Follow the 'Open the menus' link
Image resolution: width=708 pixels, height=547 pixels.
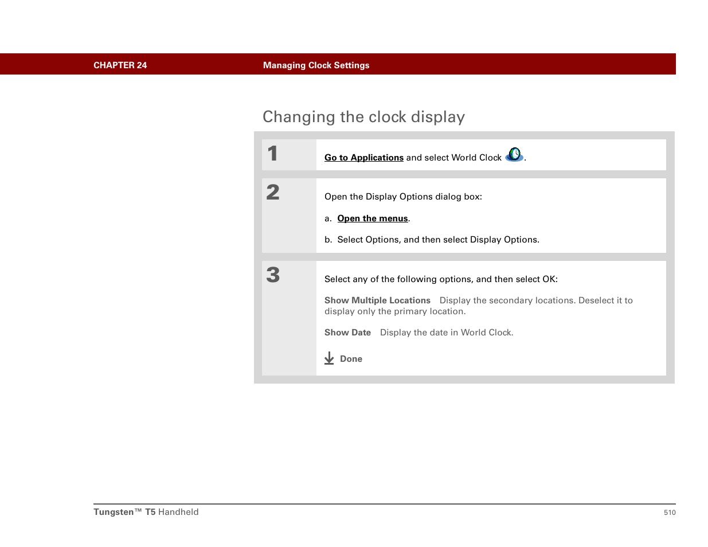point(373,218)
